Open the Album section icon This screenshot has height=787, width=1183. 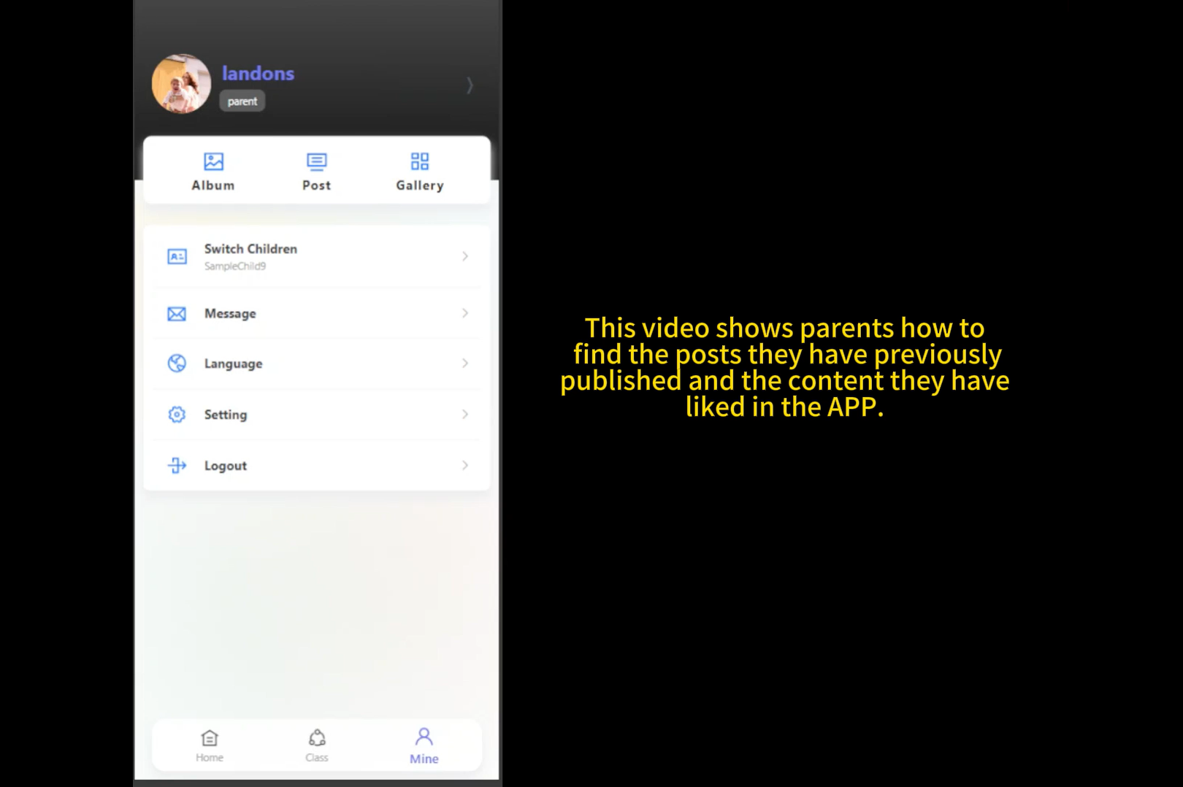click(x=213, y=161)
